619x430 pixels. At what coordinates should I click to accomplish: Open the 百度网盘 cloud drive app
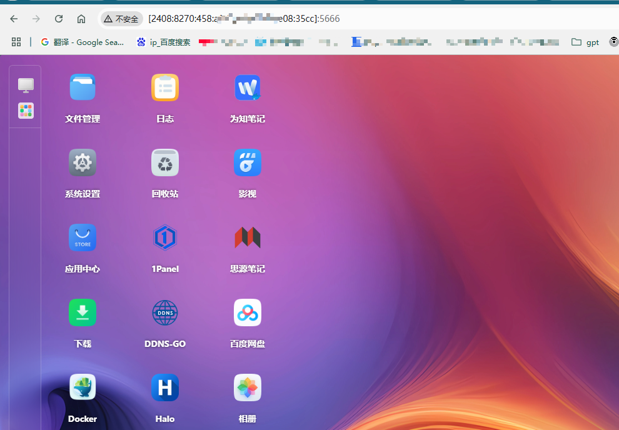[x=248, y=312]
